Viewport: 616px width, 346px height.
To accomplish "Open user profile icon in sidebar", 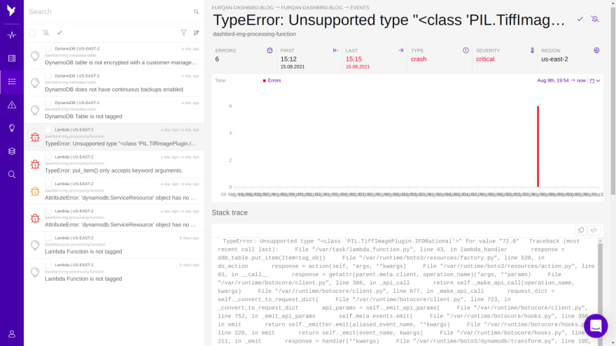I will [12, 334].
